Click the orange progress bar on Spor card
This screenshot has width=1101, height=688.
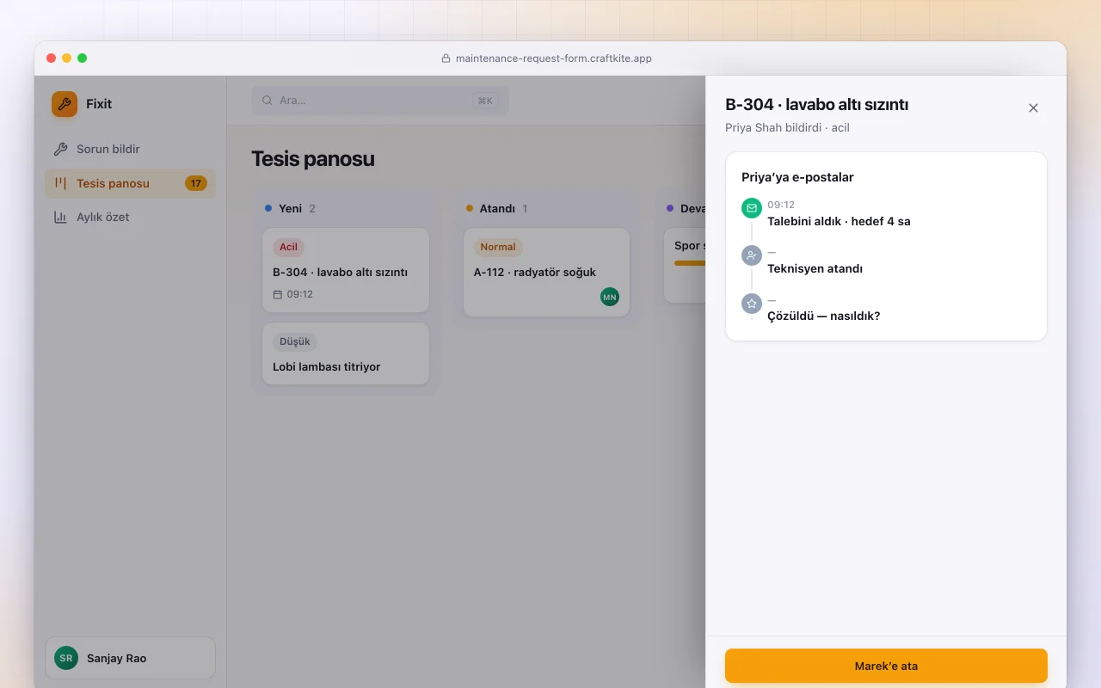coord(690,263)
